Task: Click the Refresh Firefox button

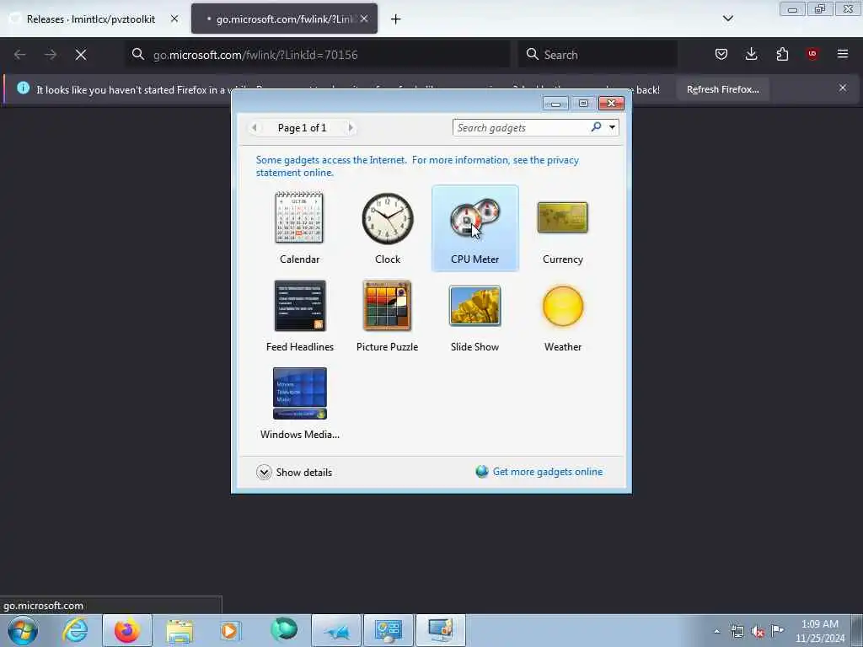Action: coord(722,89)
